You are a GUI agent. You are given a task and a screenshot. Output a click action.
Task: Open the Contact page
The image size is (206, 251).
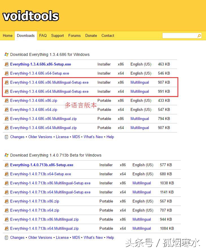pos(108,35)
